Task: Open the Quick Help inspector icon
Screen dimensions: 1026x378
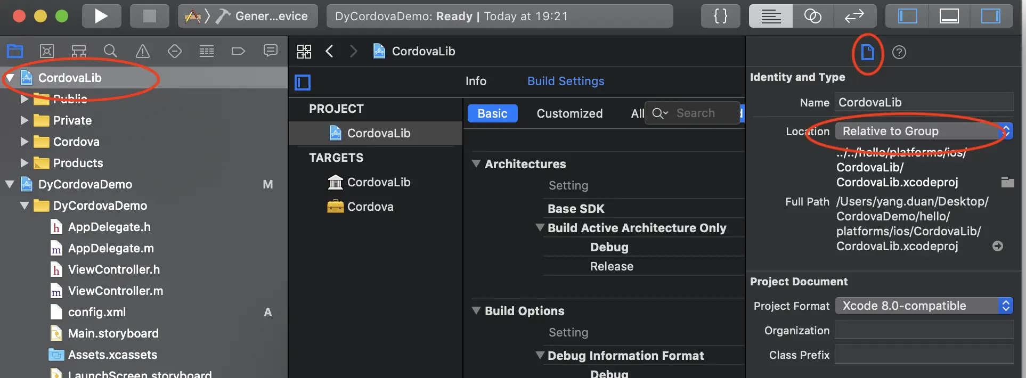Action: [899, 52]
